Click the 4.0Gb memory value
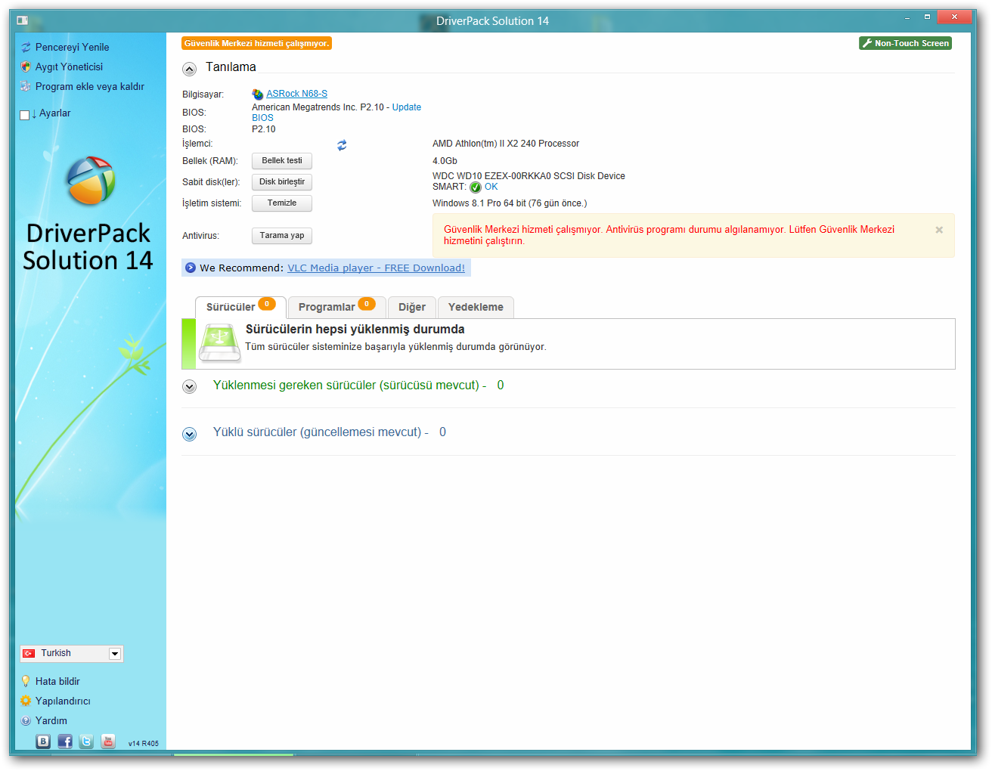 tap(445, 161)
